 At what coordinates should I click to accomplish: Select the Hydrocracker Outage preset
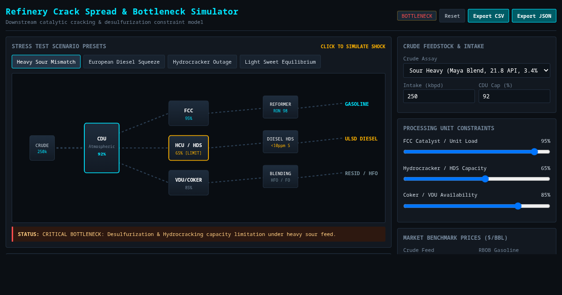(202, 62)
